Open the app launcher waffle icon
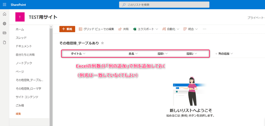 pyautogui.click(x=5, y=5)
